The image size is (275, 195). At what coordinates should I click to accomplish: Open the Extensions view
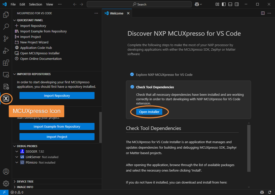pyautogui.click(x=6, y=63)
